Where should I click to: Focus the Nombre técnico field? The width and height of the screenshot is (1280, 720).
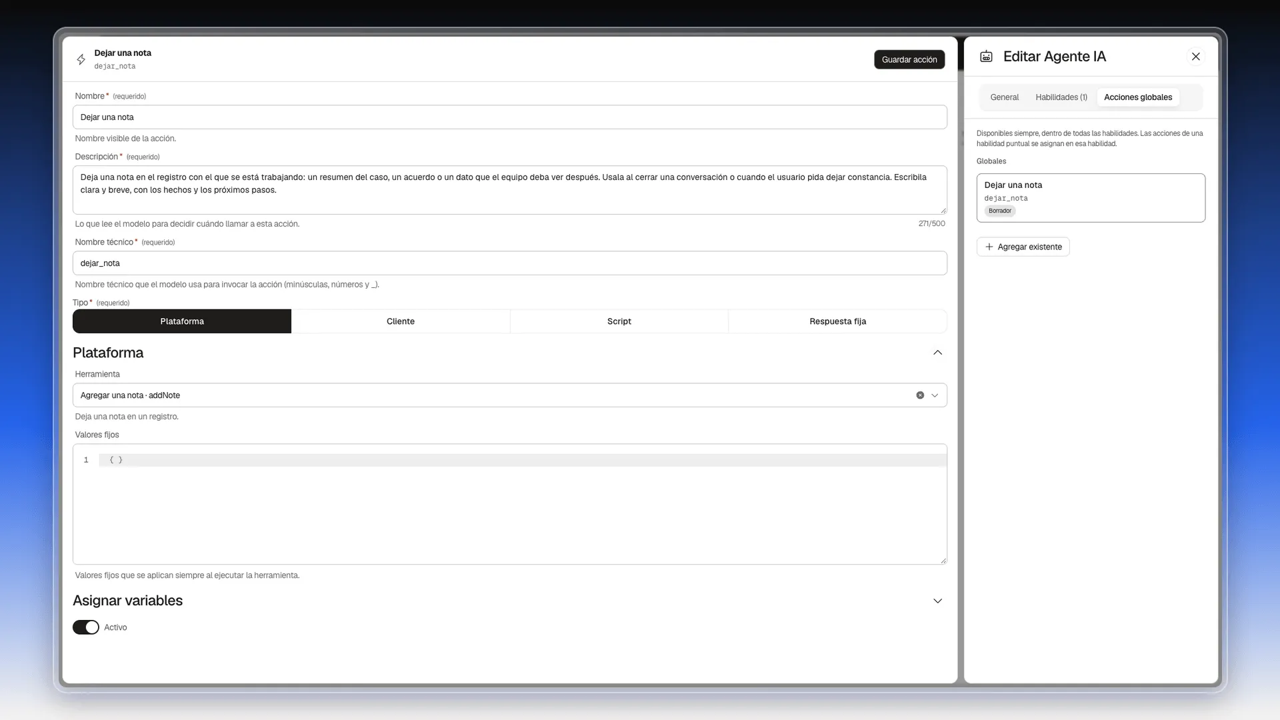(x=509, y=263)
